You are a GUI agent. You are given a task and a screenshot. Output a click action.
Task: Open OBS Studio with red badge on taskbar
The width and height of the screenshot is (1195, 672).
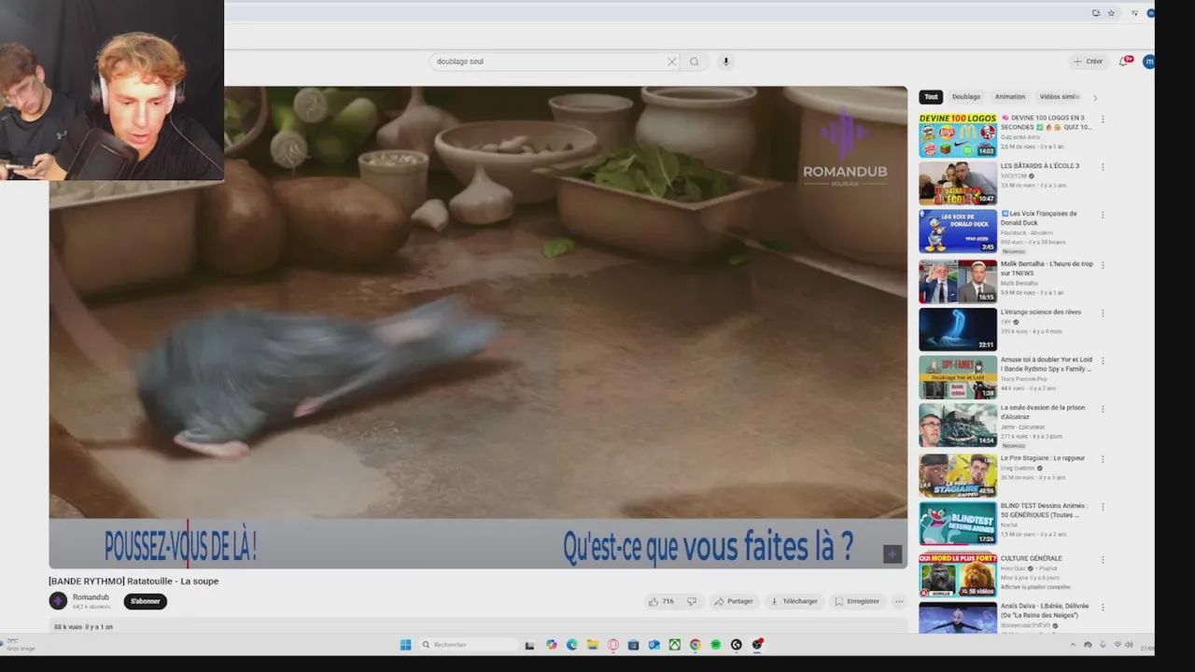point(757,645)
